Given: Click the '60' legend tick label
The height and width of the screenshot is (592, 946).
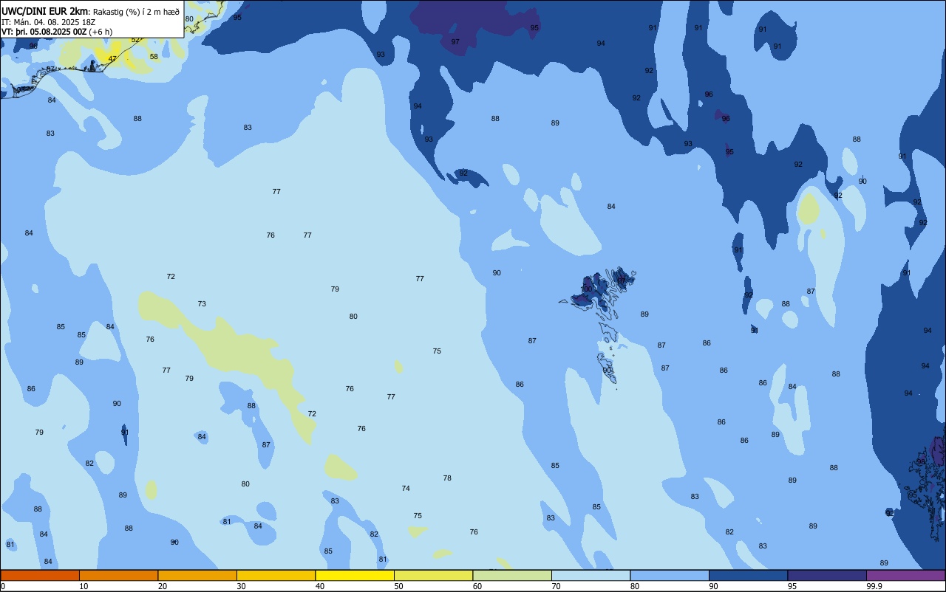Looking at the screenshot, I should (477, 586).
